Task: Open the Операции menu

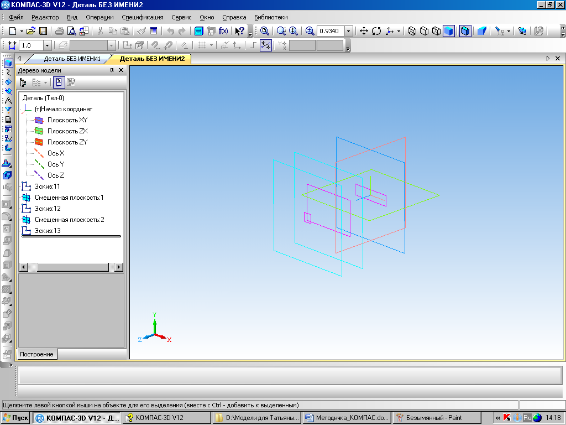Action: (99, 17)
